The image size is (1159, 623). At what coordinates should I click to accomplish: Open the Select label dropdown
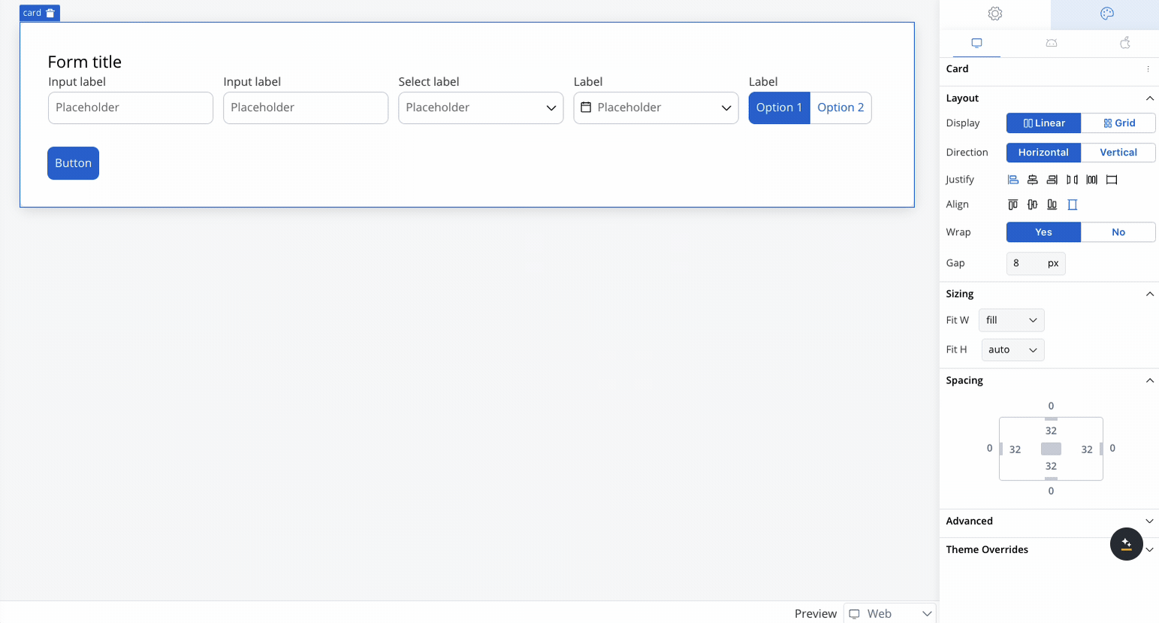[481, 107]
